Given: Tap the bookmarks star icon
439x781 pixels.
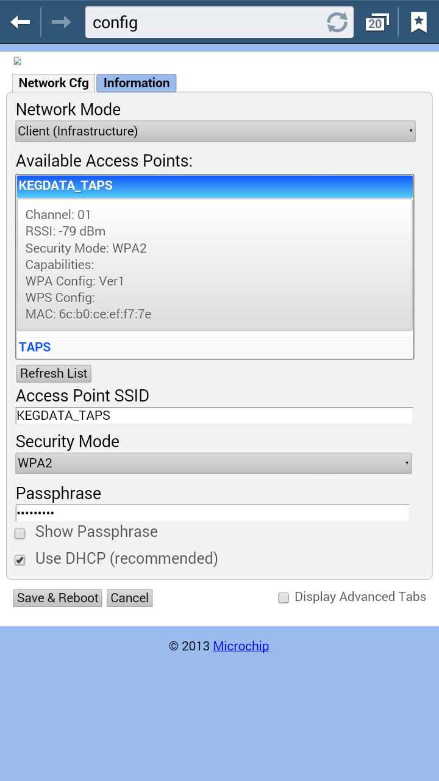Looking at the screenshot, I should click(x=418, y=23).
